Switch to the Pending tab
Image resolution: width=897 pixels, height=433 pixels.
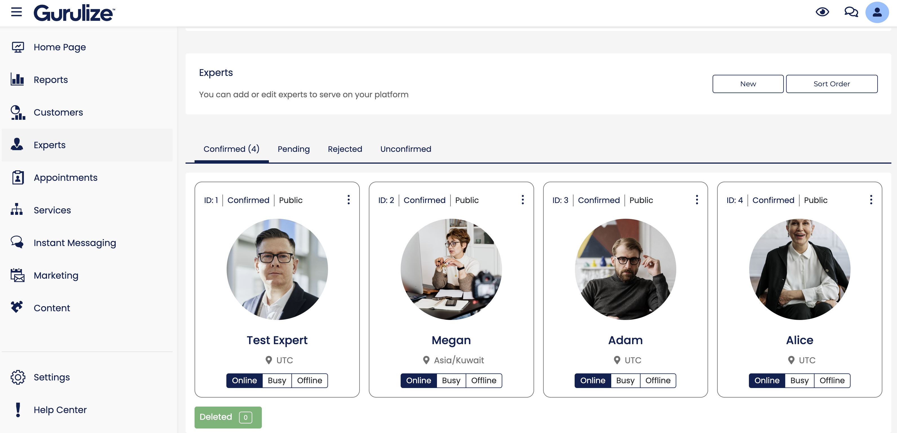pos(293,149)
